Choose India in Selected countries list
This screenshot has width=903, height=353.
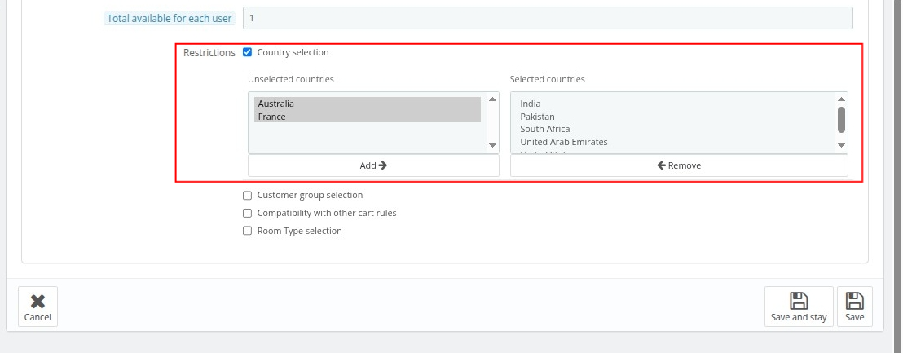[531, 104]
